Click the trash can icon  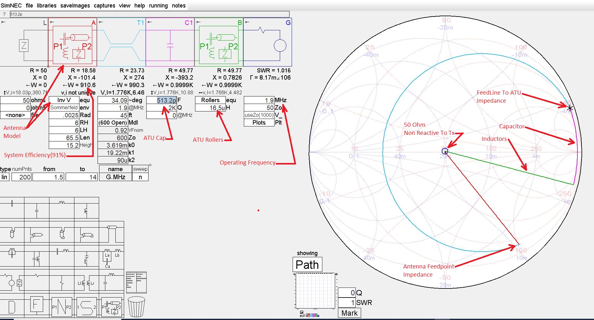point(136,307)
